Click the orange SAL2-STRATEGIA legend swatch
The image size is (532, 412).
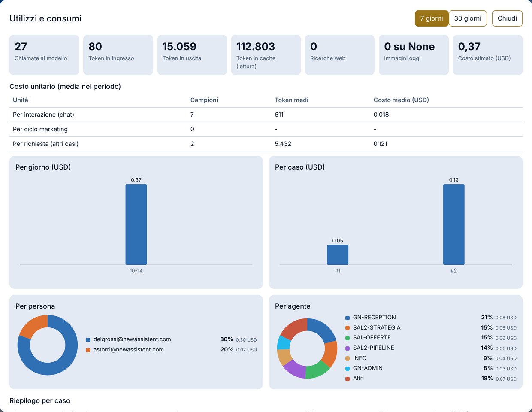click(x=348, y=328)
